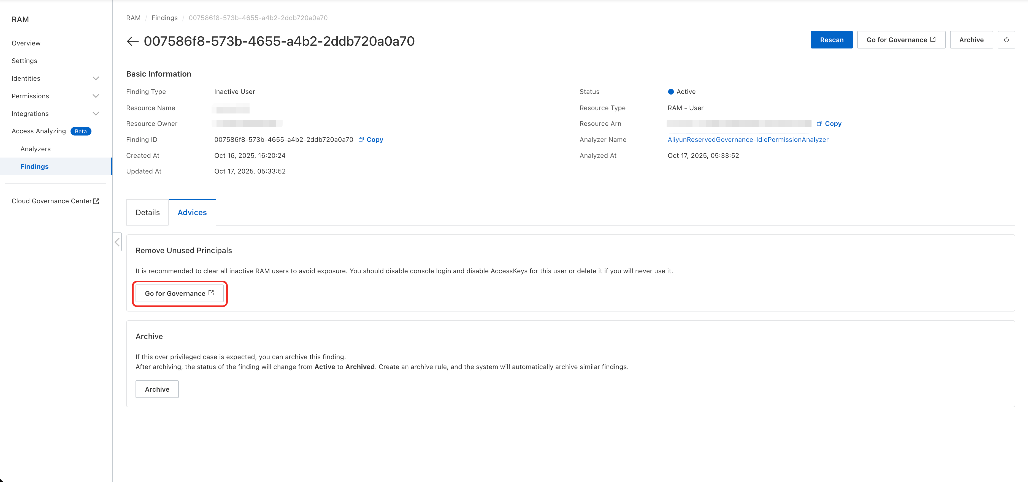Collapse the left sidebar with the chevron handle
The height and width of the screenshot is (482, 1028).
[x=117, y=242]
